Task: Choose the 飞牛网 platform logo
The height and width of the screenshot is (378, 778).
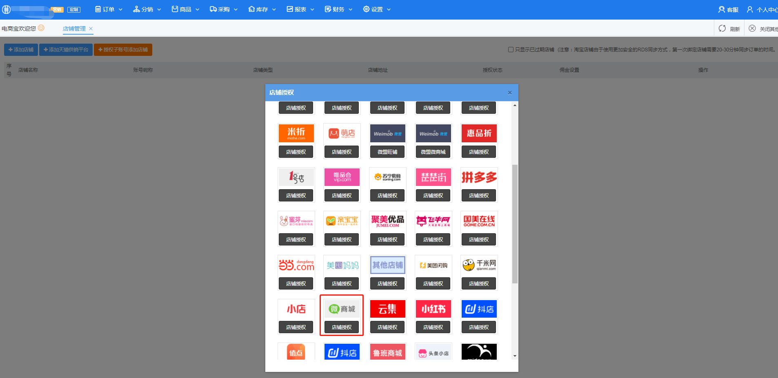Action: point(433,221)
